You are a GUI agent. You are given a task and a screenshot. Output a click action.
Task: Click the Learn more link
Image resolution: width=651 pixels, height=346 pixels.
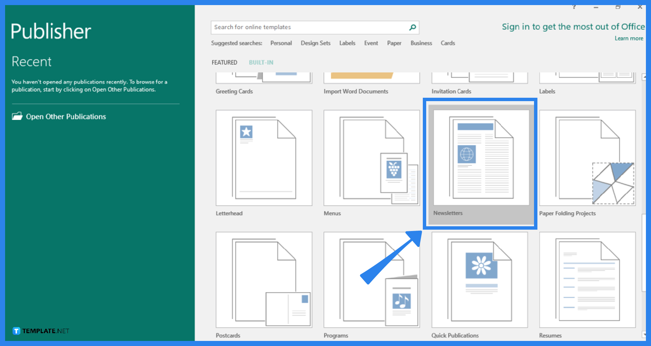(x=629, y=38)
